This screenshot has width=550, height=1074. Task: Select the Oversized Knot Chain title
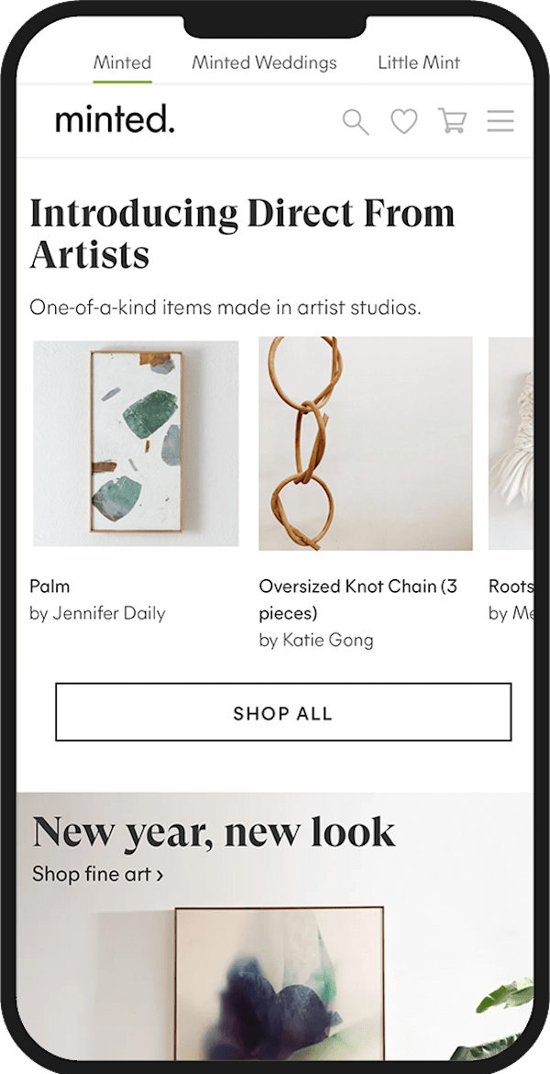point(358,599)
